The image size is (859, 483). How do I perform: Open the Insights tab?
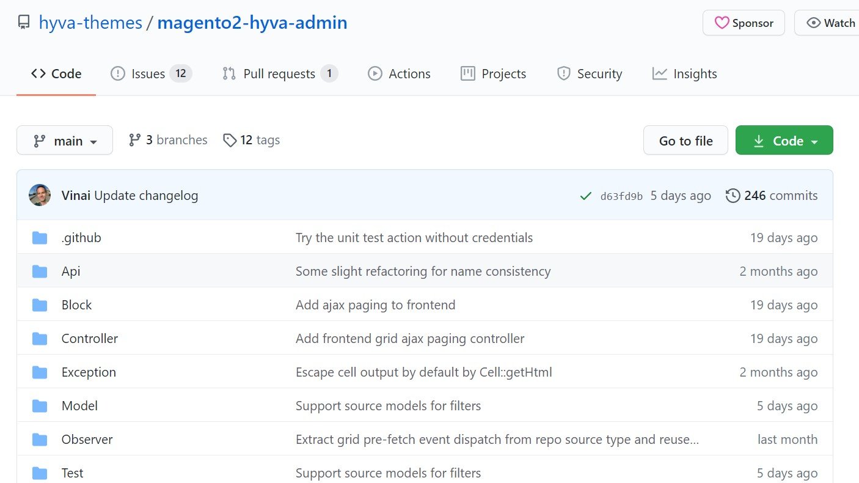tap(684, 74)
